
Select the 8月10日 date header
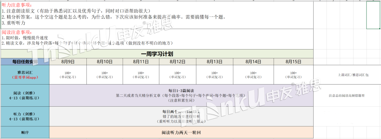point(105,62)
